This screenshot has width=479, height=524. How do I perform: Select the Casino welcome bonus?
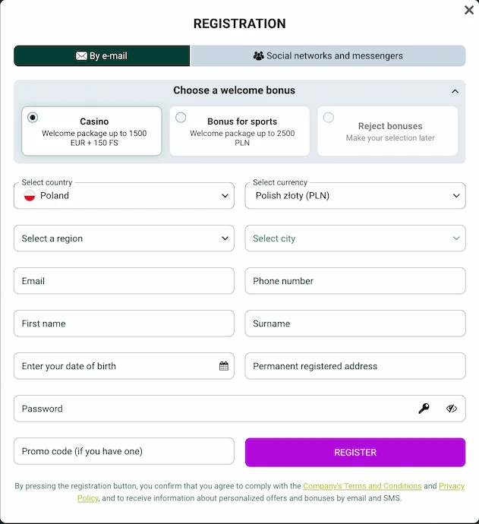pos(92,131)
